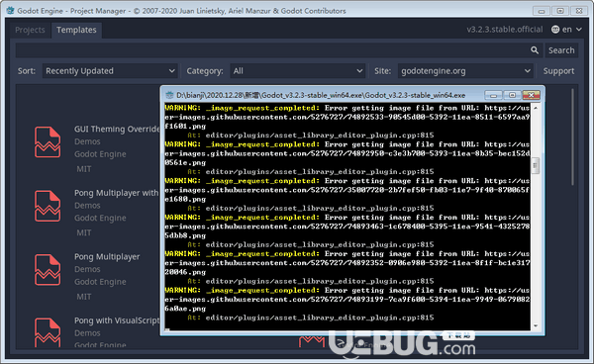The height and width of the screenshot is (364, 594).
Task: Open GUI Theming Override asset title
Action: [x=117, y=129]
